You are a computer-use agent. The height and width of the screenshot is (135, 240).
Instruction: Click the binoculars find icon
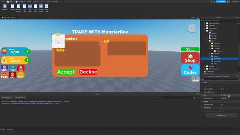click(22, 1)
